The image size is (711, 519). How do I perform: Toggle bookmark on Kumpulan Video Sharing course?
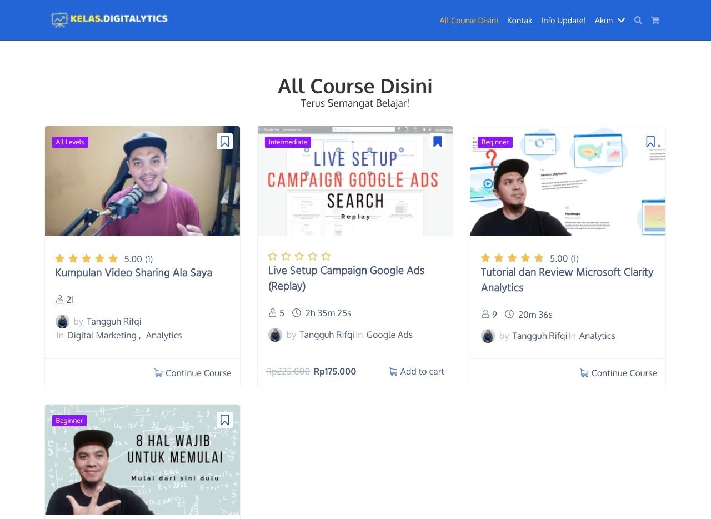point(224,142)
